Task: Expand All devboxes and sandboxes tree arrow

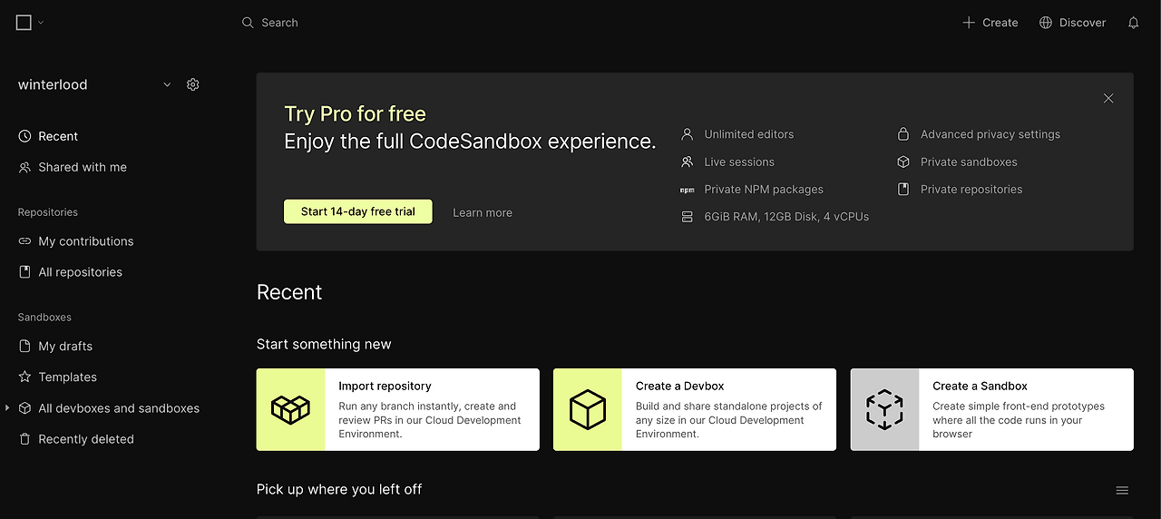Action: click(x=7, y=408)
